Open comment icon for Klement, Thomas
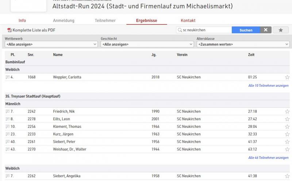This screenshot has width=292, height=181. tap(8, 126)
